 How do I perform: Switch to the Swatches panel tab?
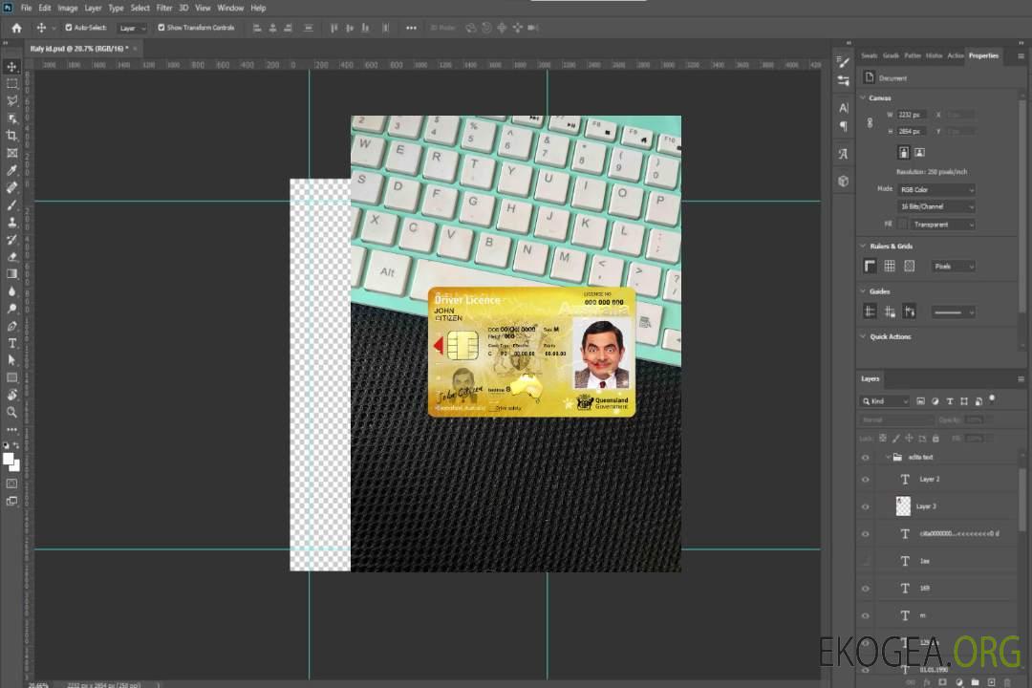click(x=869, y=55)
